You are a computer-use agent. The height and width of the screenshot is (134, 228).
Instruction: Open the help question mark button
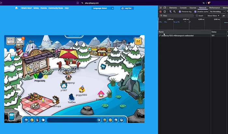121,120
